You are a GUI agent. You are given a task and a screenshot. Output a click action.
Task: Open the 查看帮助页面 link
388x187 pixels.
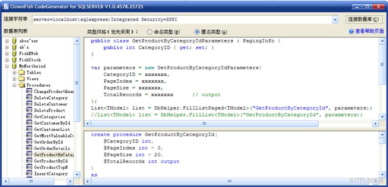point(370,31)
